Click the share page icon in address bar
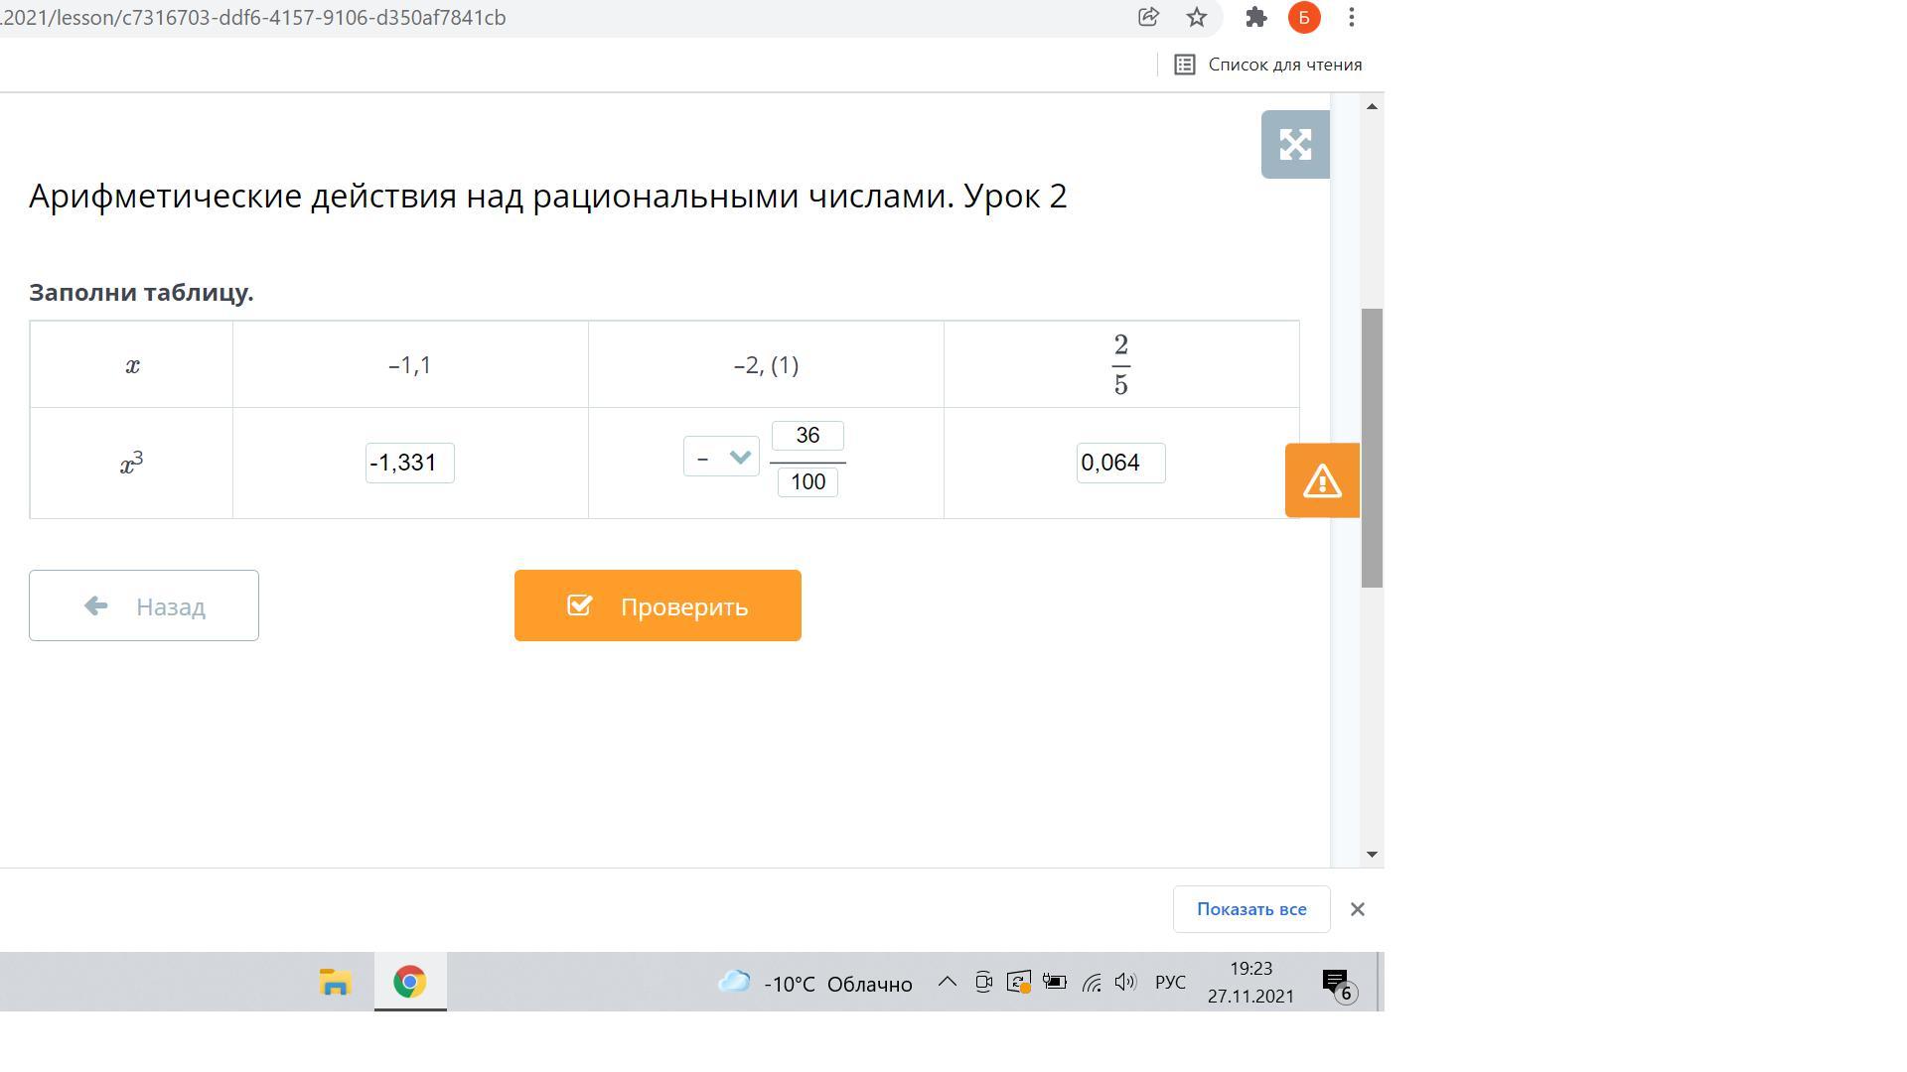 (1148, 17)
